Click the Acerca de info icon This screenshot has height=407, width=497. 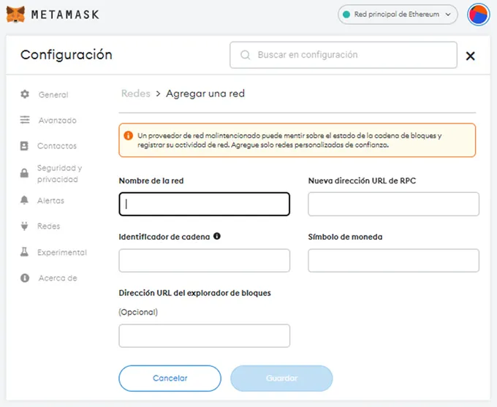25,278
